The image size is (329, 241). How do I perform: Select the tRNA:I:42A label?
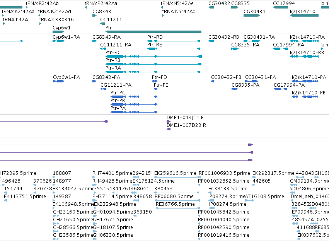[15, 19]
